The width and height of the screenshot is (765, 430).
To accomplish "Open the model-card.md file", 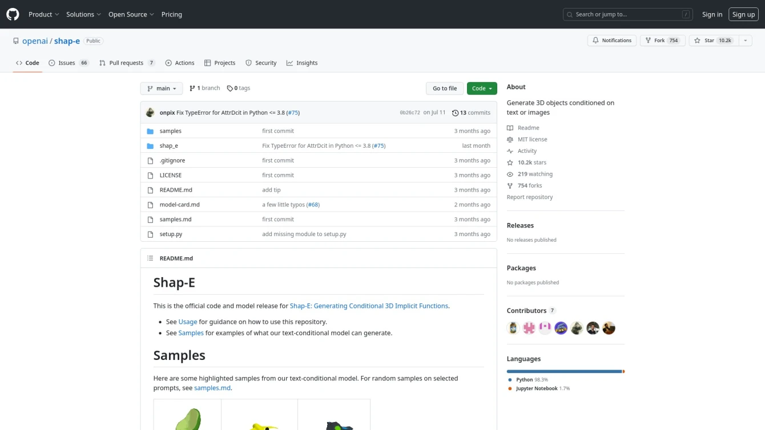I will (x=180, y=205).
